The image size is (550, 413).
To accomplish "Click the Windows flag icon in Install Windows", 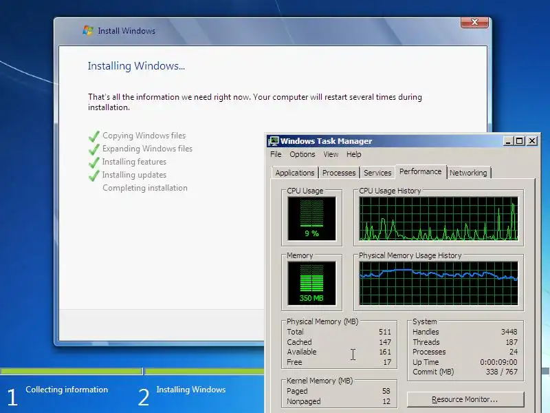I will tap(88, 30).
